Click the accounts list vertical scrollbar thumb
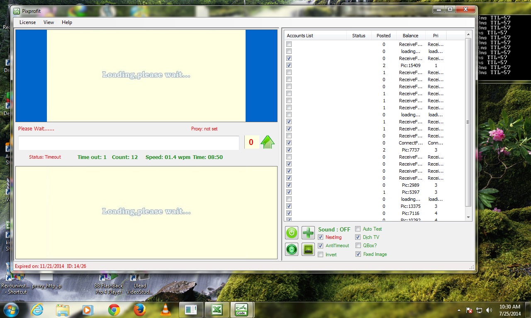 click(x=468, y=122)
